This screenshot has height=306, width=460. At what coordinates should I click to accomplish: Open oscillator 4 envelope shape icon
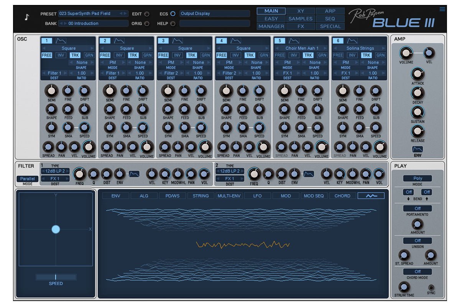pyautogui.click(x=236, y=41)
